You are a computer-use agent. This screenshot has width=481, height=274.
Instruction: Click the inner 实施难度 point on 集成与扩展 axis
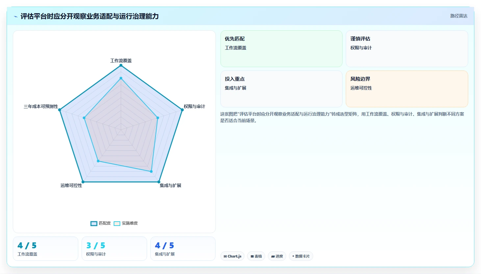click(x=151, y=171)
